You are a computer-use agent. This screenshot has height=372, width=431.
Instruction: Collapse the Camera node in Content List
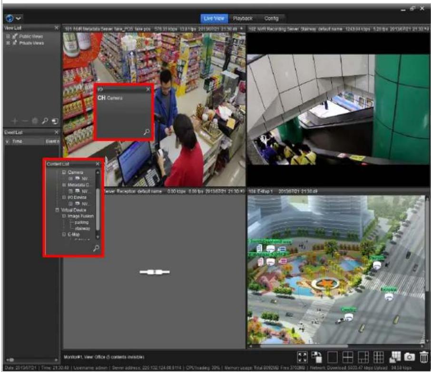[64, 172]
